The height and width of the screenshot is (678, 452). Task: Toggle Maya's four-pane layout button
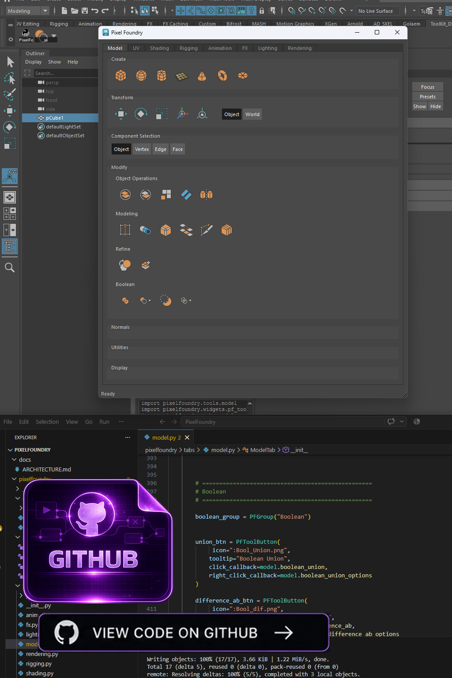point(10,214)
